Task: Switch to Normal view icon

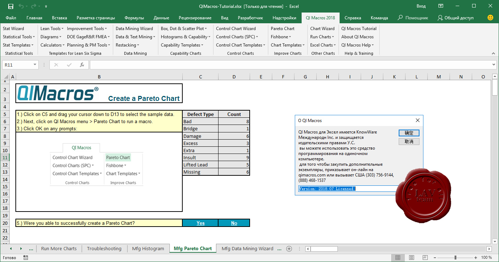Action: [x=398, y=258]
